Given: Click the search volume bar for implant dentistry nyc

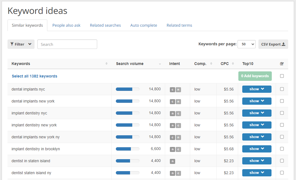Looking at the screenshot, I should (128, 113).
